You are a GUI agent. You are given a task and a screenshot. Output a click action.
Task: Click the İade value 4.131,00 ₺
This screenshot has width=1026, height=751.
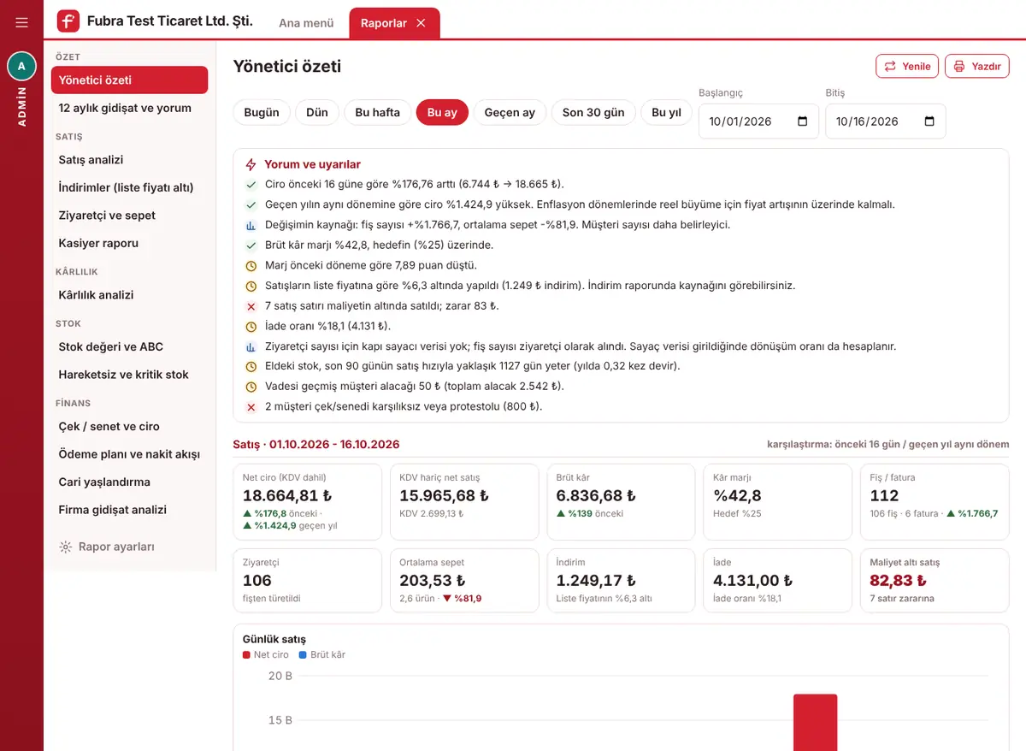pos(752,581)
